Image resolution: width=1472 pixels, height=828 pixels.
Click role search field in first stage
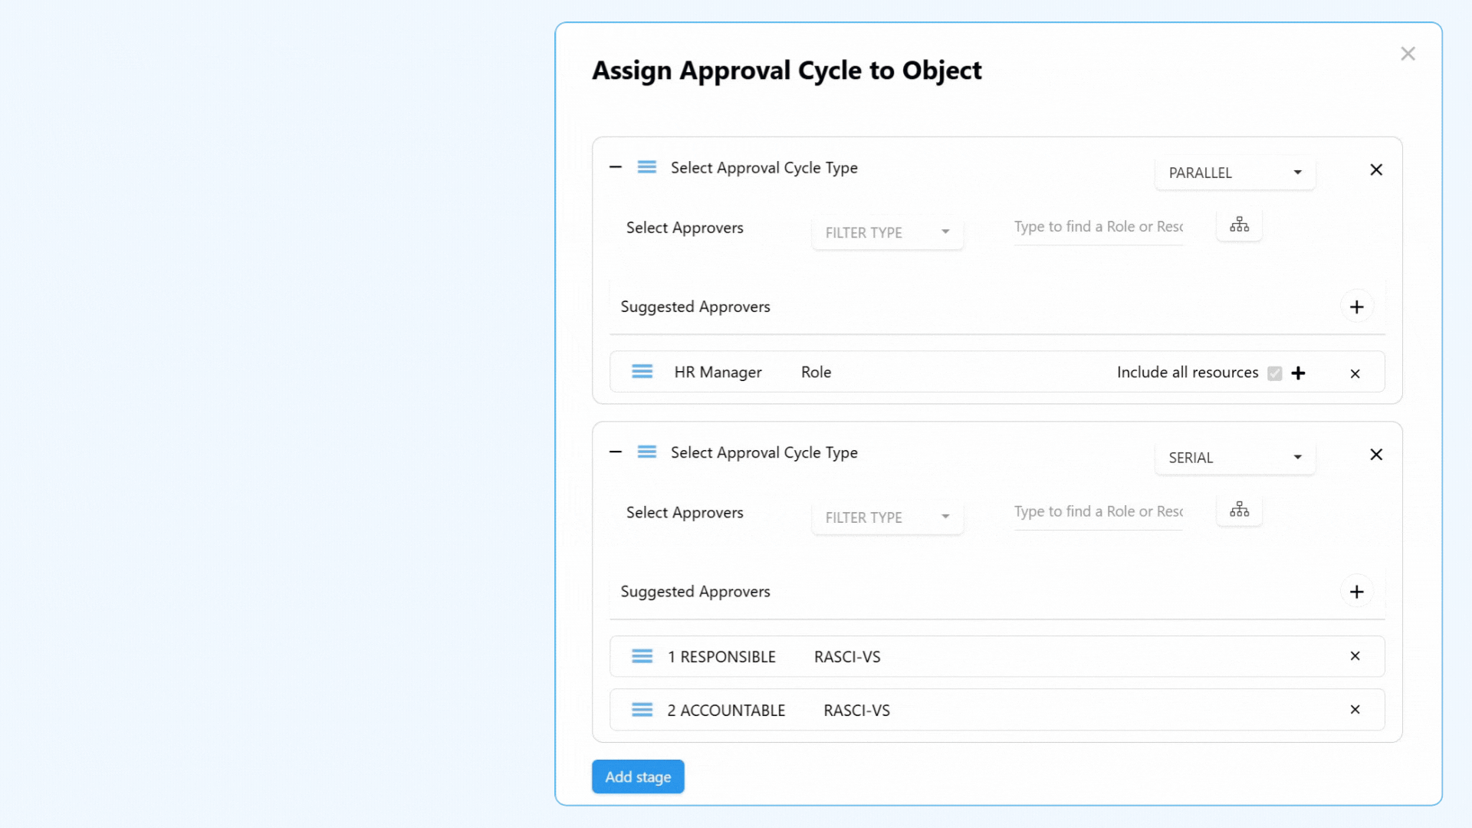point(1098,227)
